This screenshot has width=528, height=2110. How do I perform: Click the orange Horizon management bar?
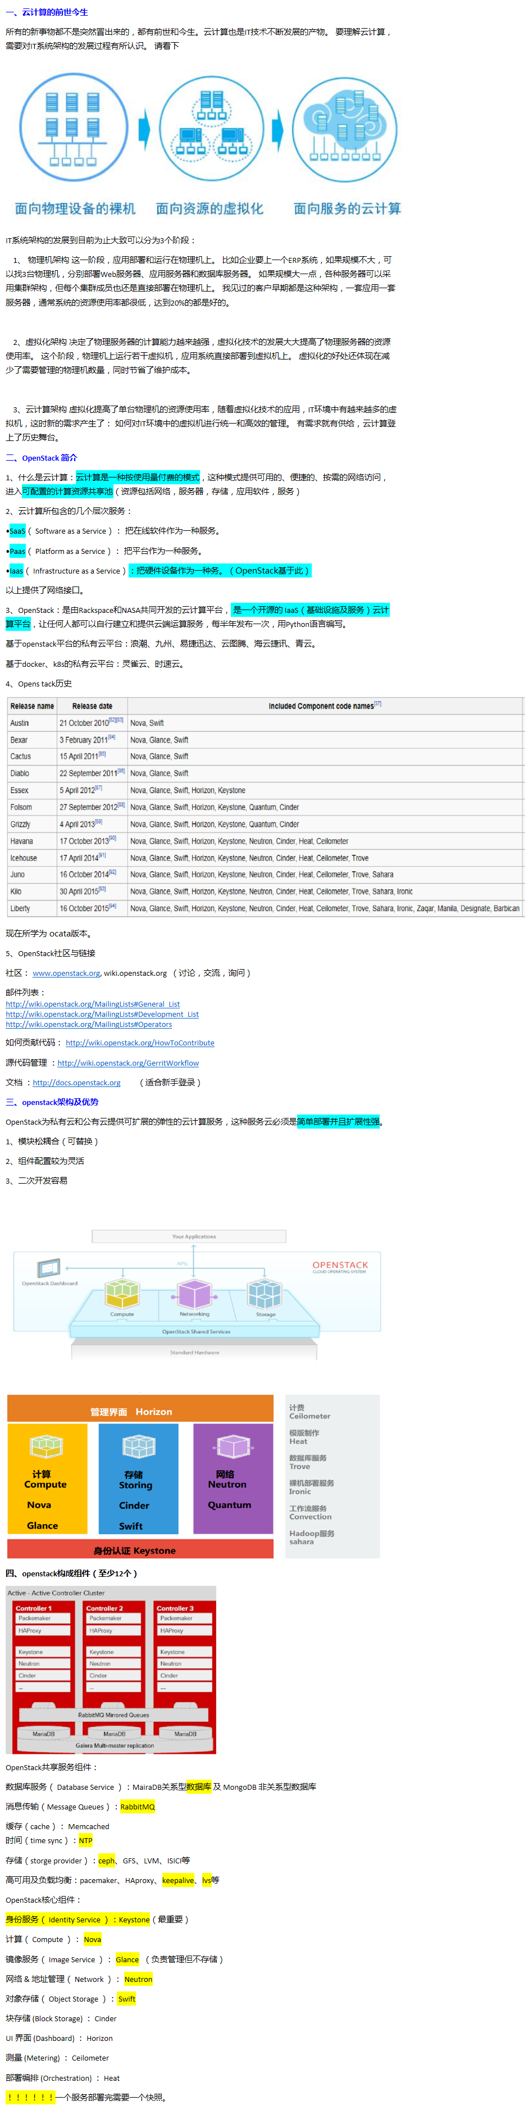(140, 1408)
